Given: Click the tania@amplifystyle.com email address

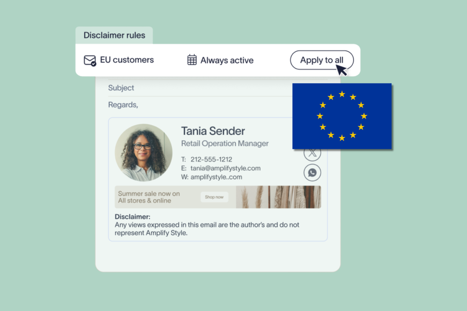Looking at the screenshot, I should 225,168.
